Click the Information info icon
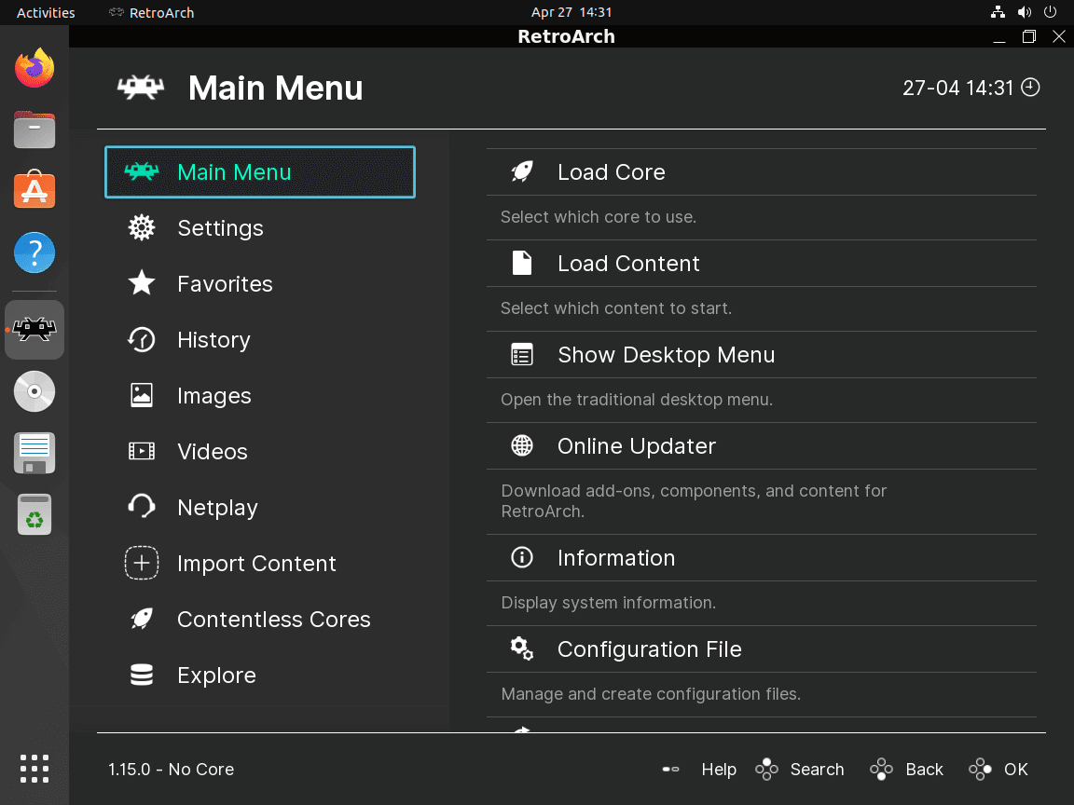Image resolution: width=1074 pixels, height=805 pixels. tap(521, 557)
